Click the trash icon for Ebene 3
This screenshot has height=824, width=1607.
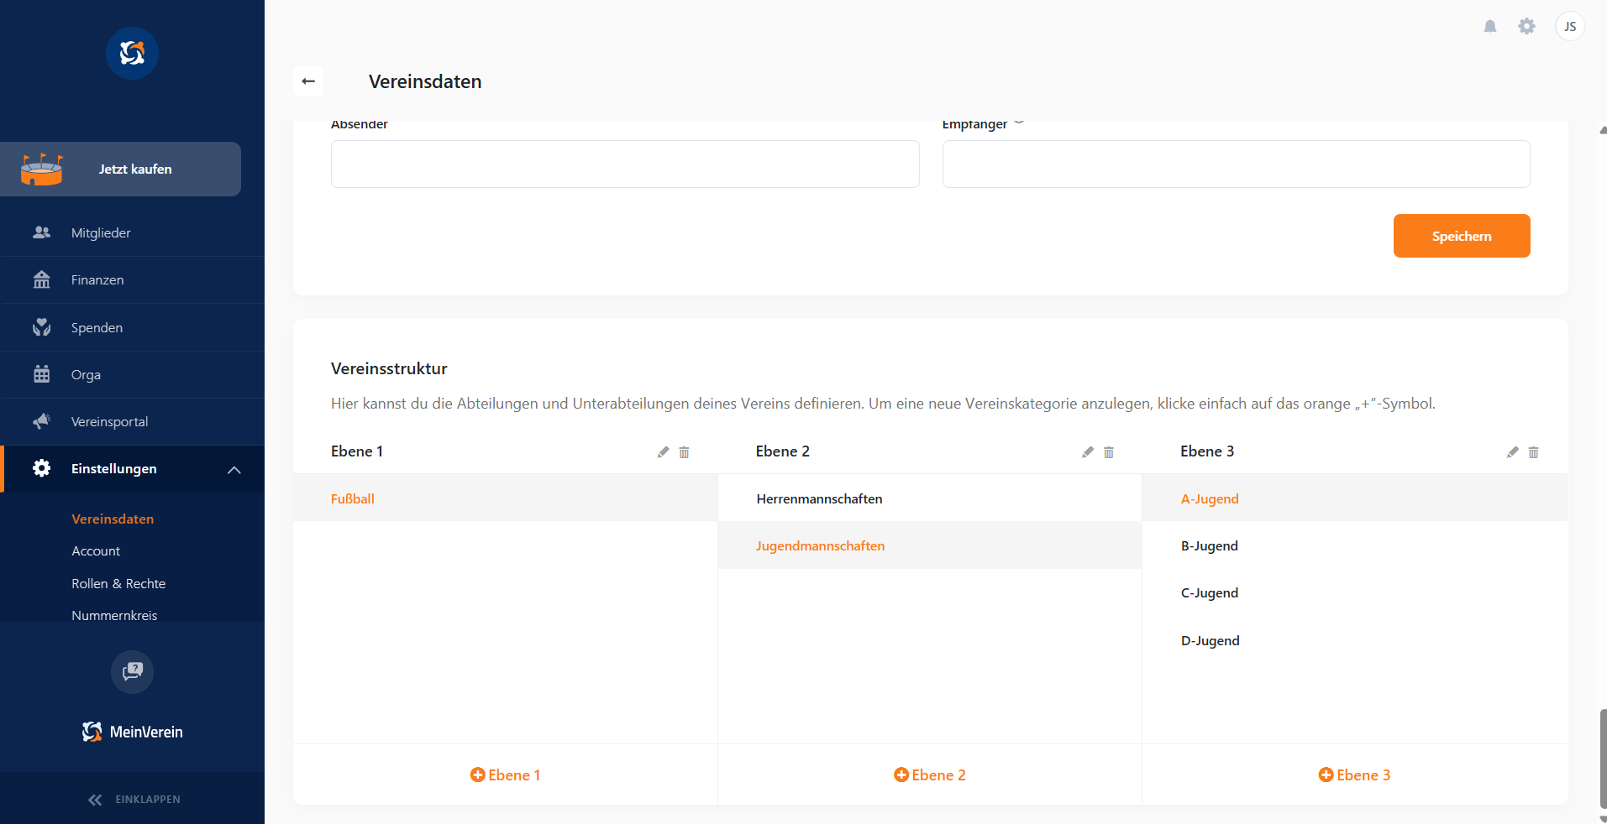click(x=1533, y=452)
